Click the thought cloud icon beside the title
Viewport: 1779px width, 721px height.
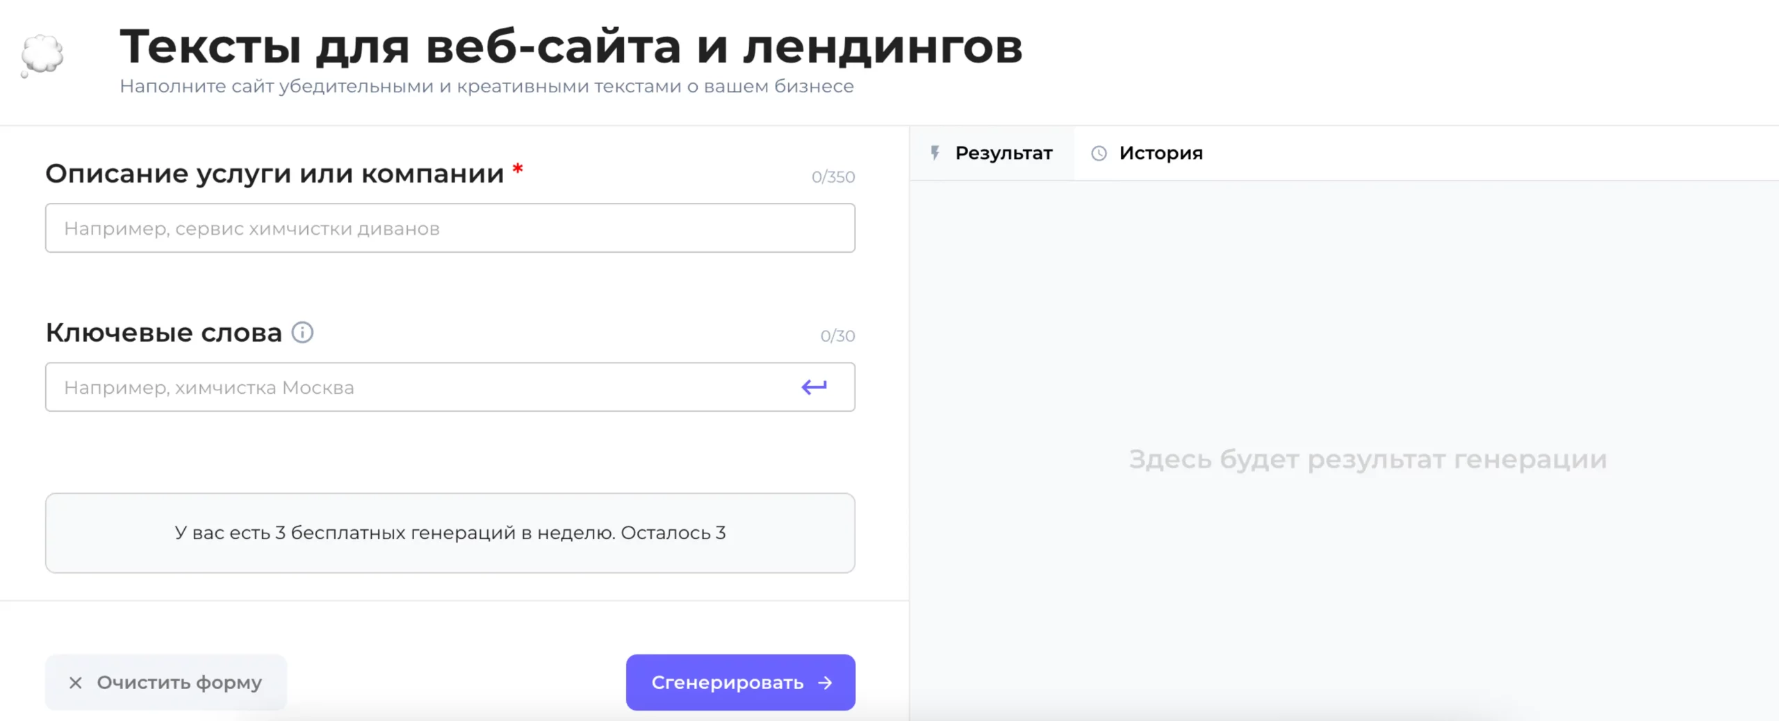(42, 55)
